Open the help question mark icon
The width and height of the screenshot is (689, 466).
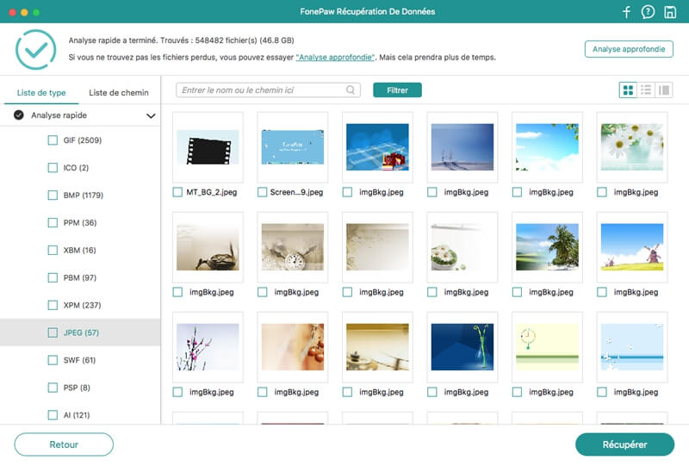(648, 12)
